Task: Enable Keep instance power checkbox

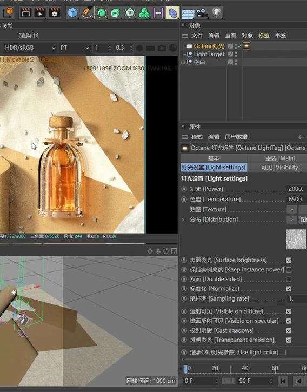Action: 289,270
